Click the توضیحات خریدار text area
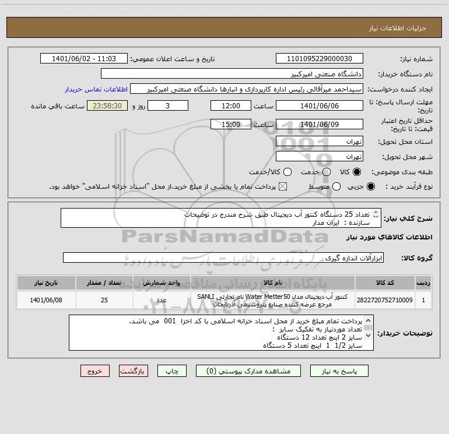Viewport: 449px width, 434px height. [x=221, y=333]
